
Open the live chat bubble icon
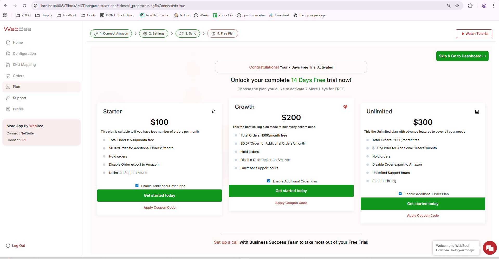(490, 248)
